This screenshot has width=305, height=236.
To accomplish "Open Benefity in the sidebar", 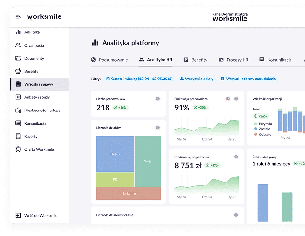I will coord(31,71).
